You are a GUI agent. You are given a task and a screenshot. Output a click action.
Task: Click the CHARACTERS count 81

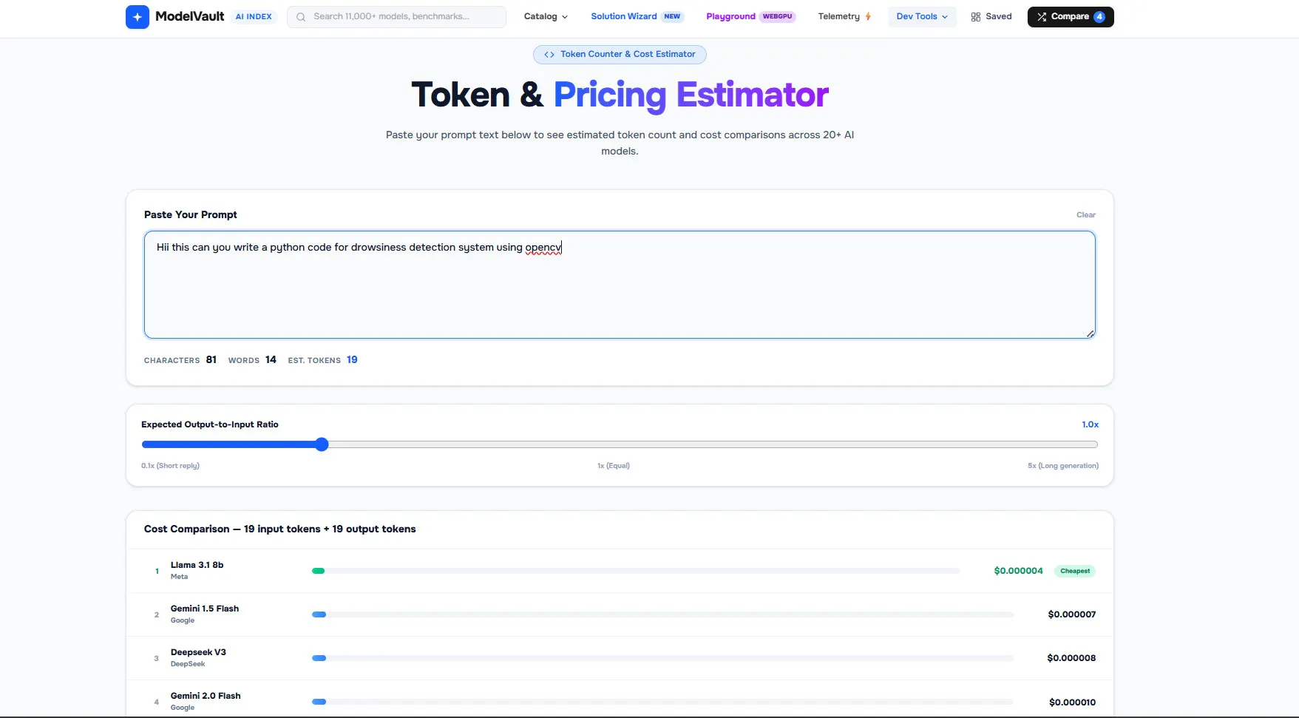[x=211, y=360]
